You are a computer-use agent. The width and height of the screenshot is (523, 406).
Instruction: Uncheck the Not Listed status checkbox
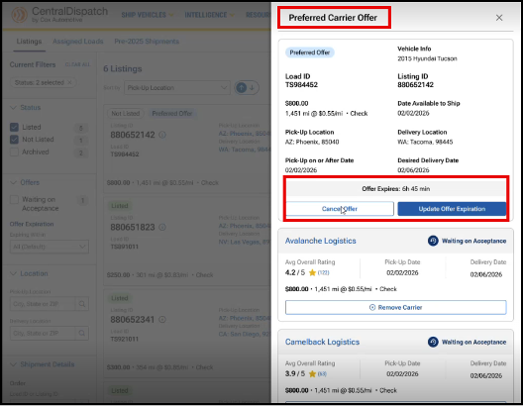pos(14,140)
